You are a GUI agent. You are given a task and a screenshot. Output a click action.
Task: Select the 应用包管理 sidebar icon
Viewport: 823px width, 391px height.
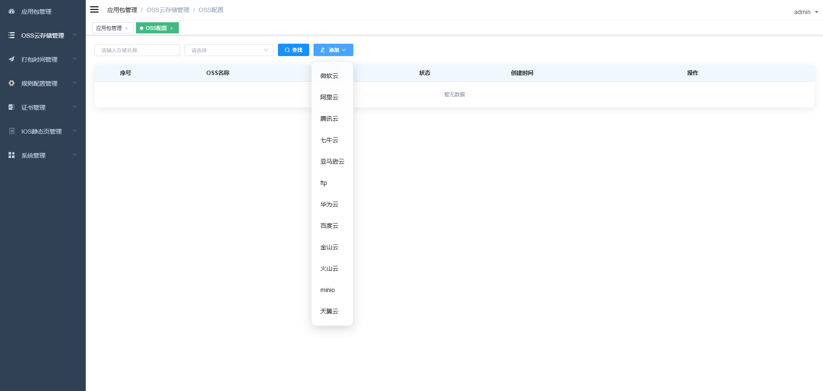tap(11, 12)
